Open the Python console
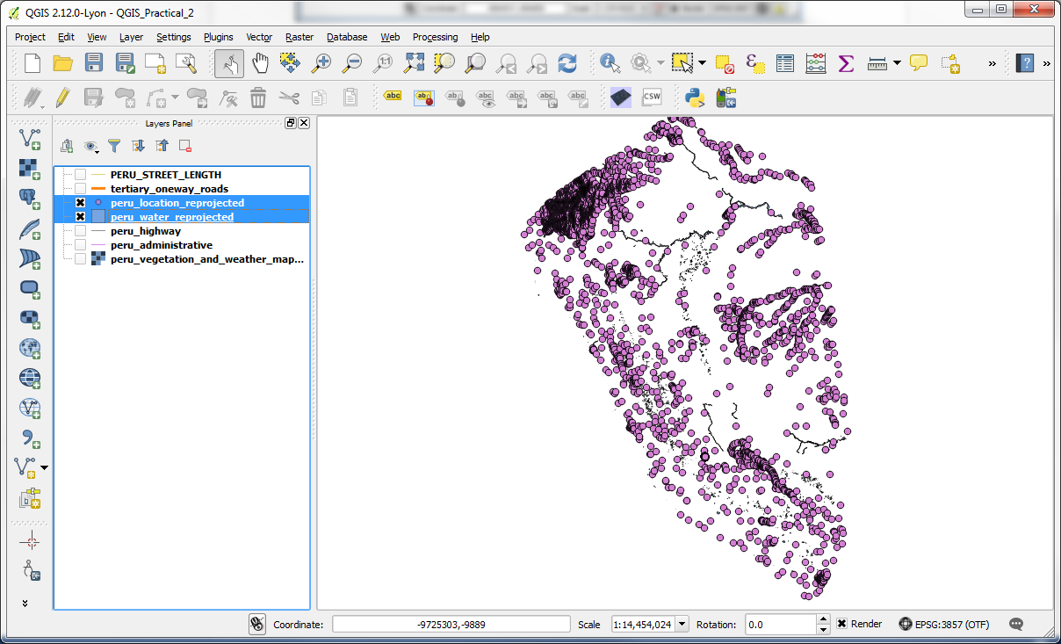This screenshot has height=644, width=1061. pos(696,97)
